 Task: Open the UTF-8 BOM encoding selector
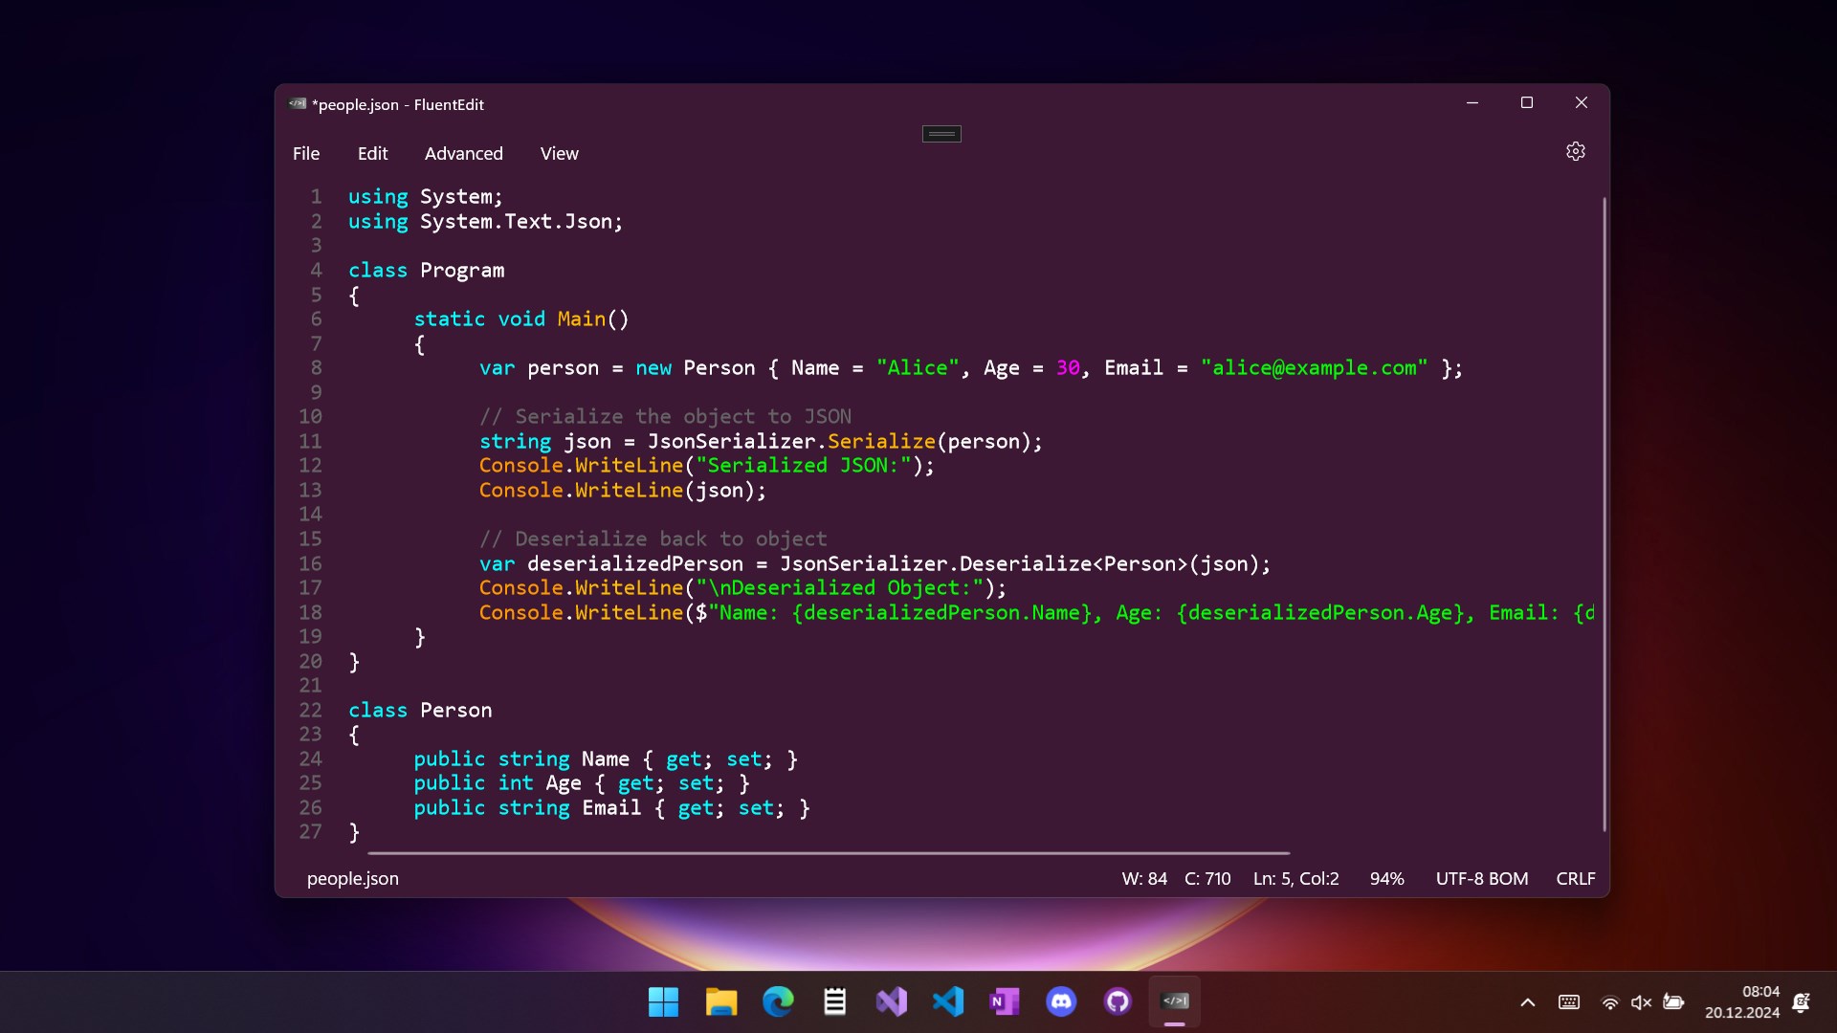(1481, 878)
